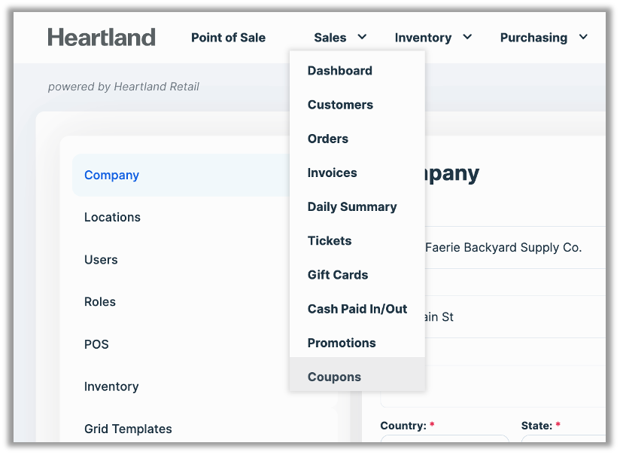Viewport: 620px width, 455px height.
Task: Open Users settings in the sidebar
Action: tap(101, 260)
